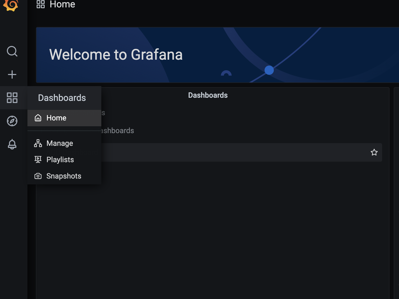Click the Dashboards menu header
Screen dimensions: 399x299
tap(62, 98)
